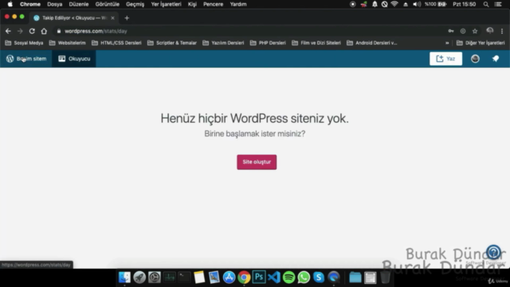Open Wi-Fi status in menu bar
This screenshot has width=510, height=287.
point(394,4)
